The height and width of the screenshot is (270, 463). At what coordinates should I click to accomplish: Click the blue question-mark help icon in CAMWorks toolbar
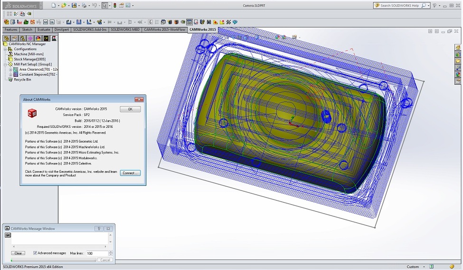click(x=235, y=22)
